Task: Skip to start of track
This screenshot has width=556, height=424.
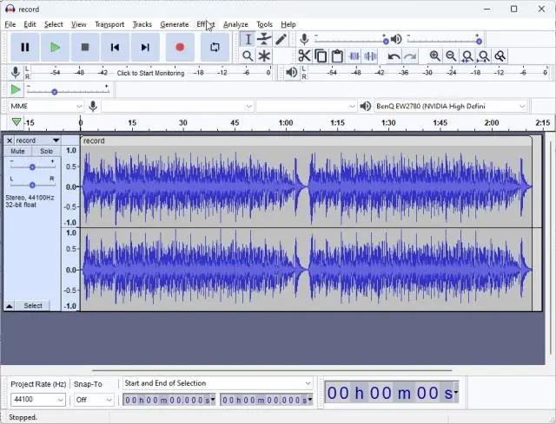Action: 115,47
